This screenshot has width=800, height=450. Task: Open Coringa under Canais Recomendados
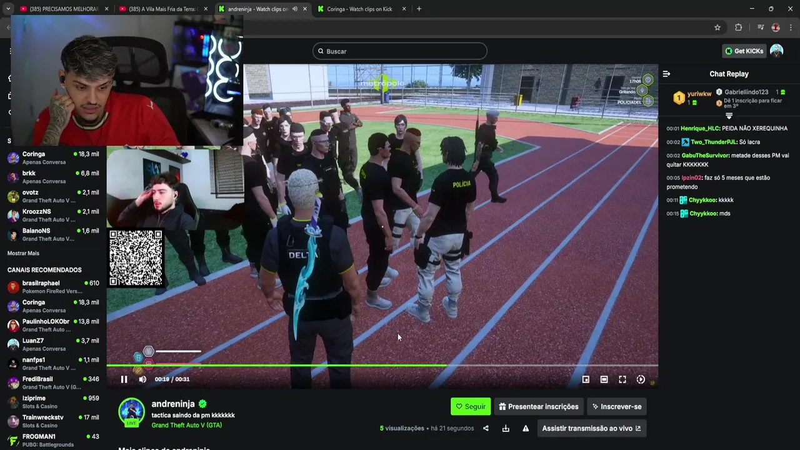coord(53,306)
